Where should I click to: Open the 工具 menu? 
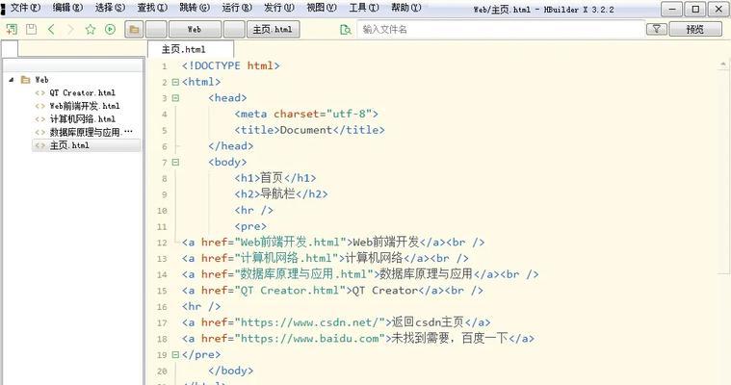pos(364,8)
